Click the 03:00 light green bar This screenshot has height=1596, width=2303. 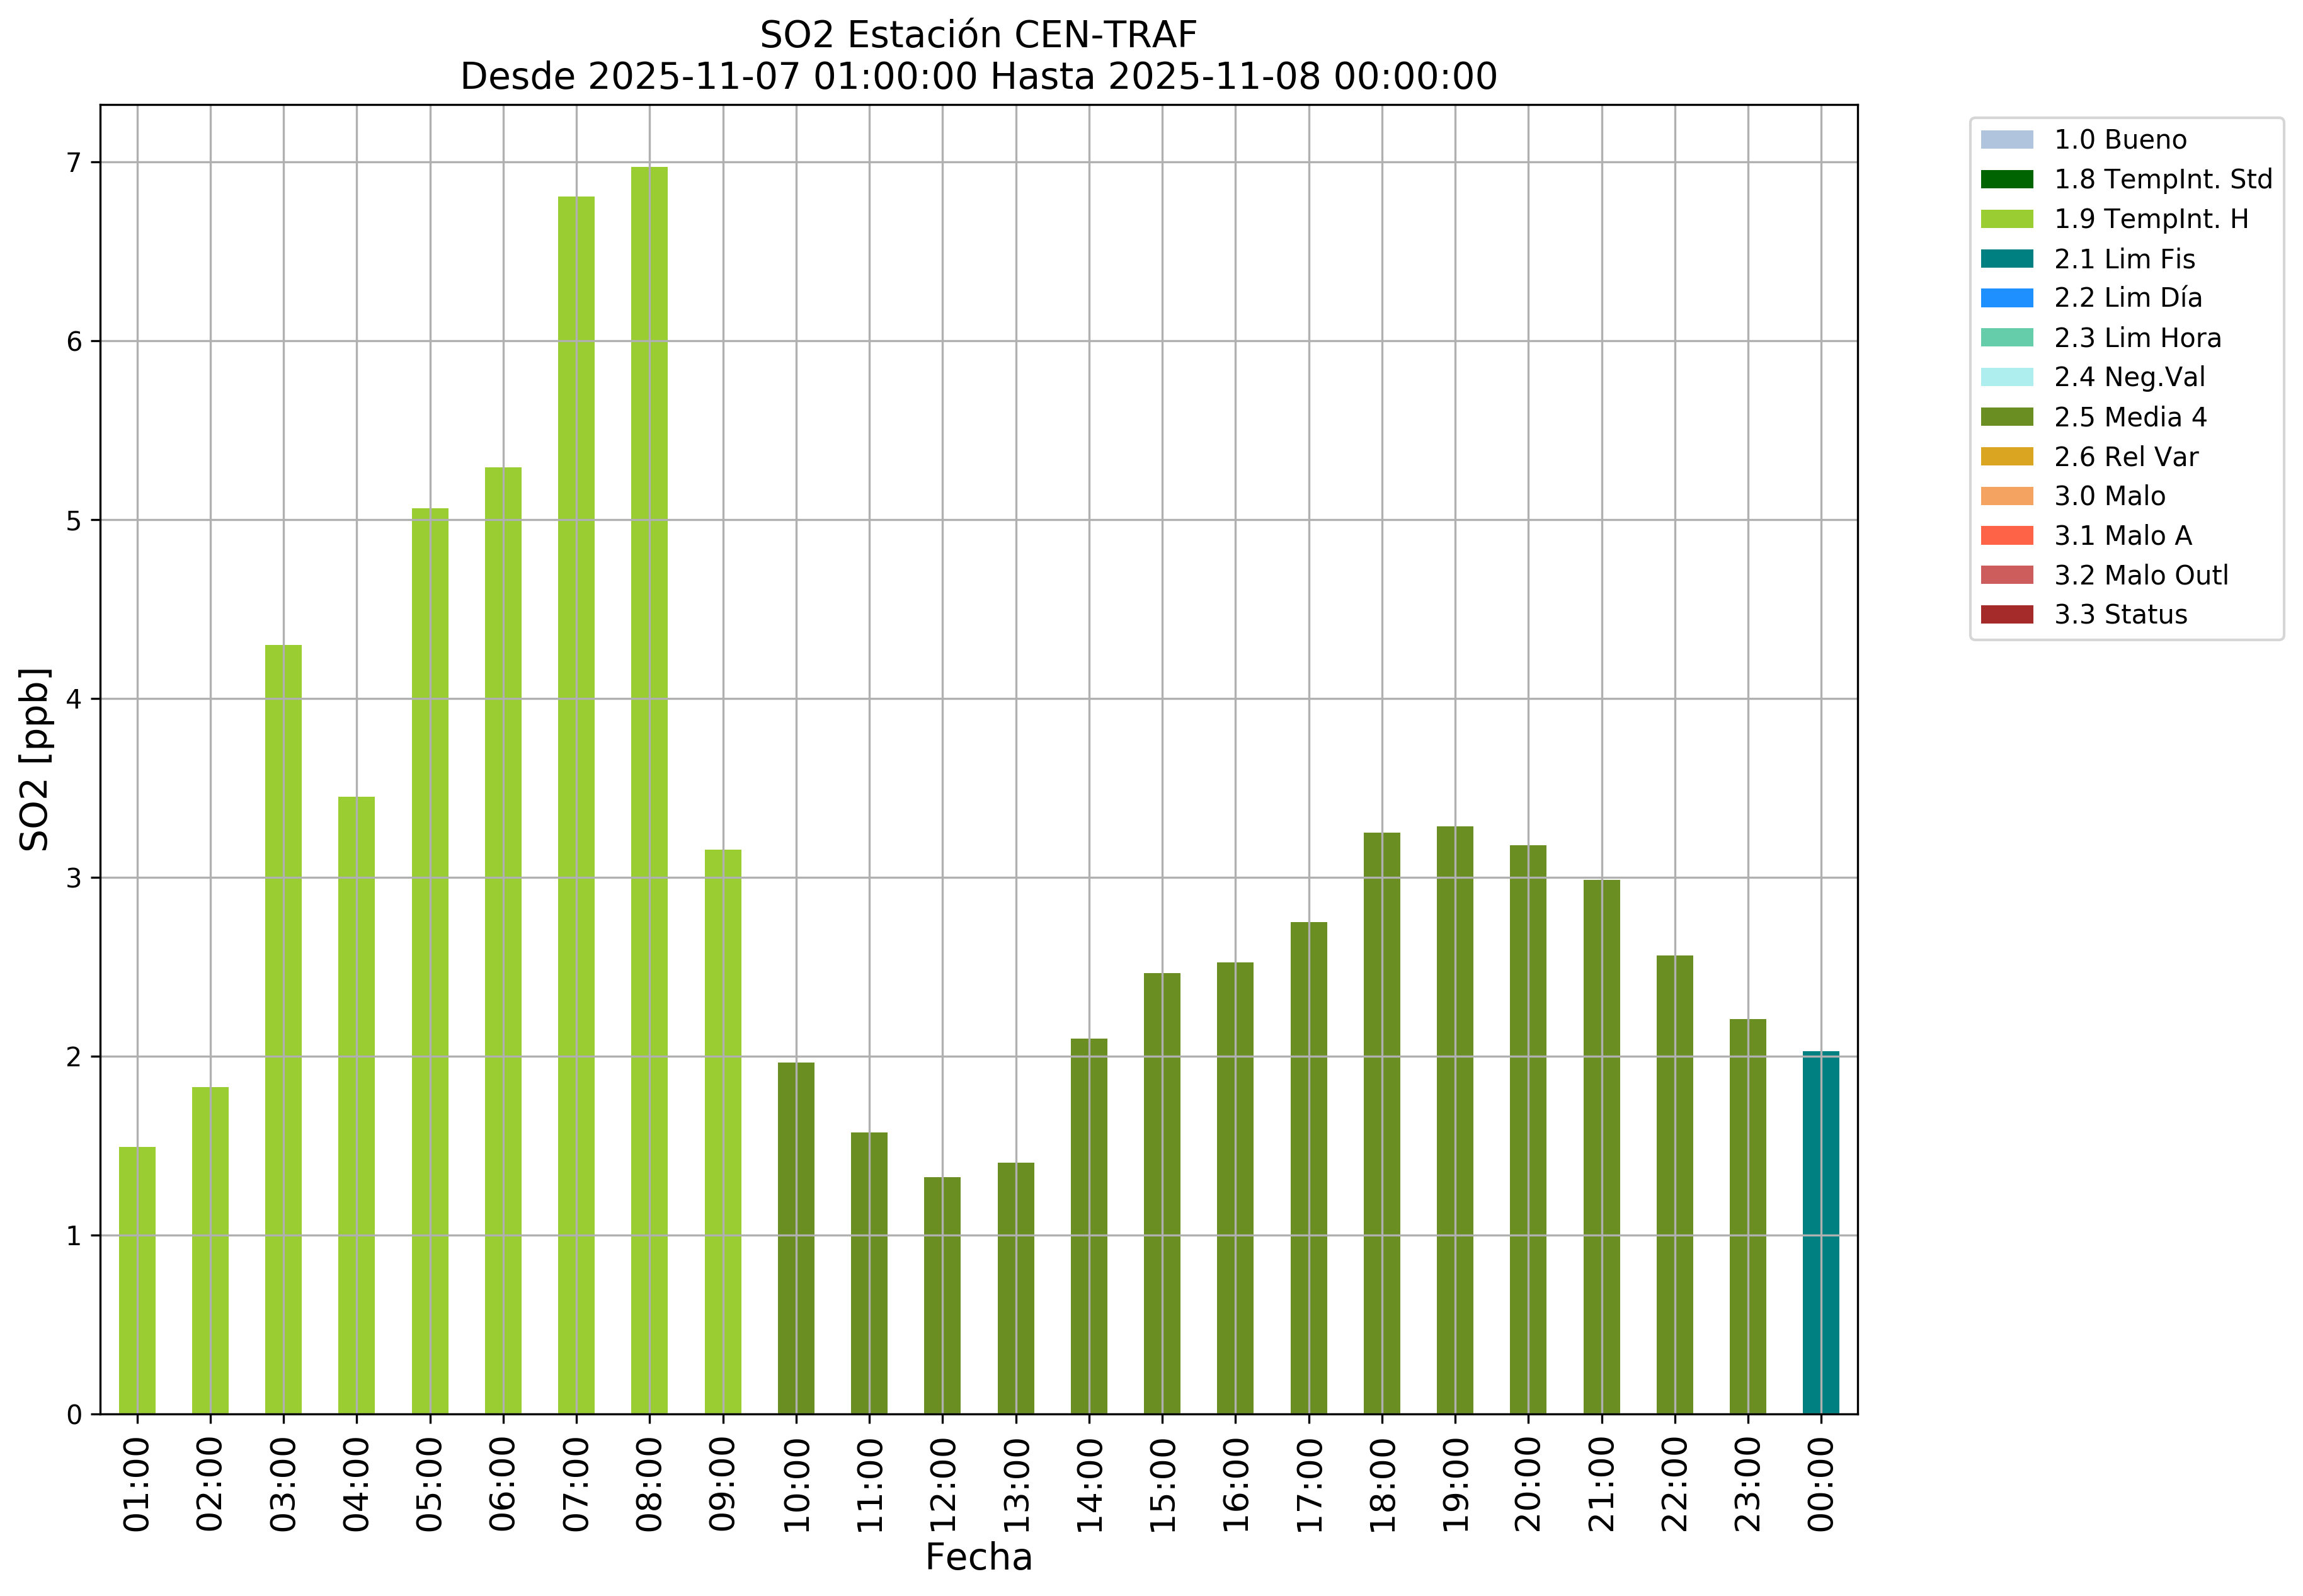click(x=283, y=1030)
